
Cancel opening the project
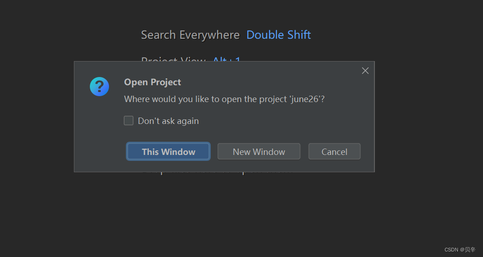click(x=334, y=151)
